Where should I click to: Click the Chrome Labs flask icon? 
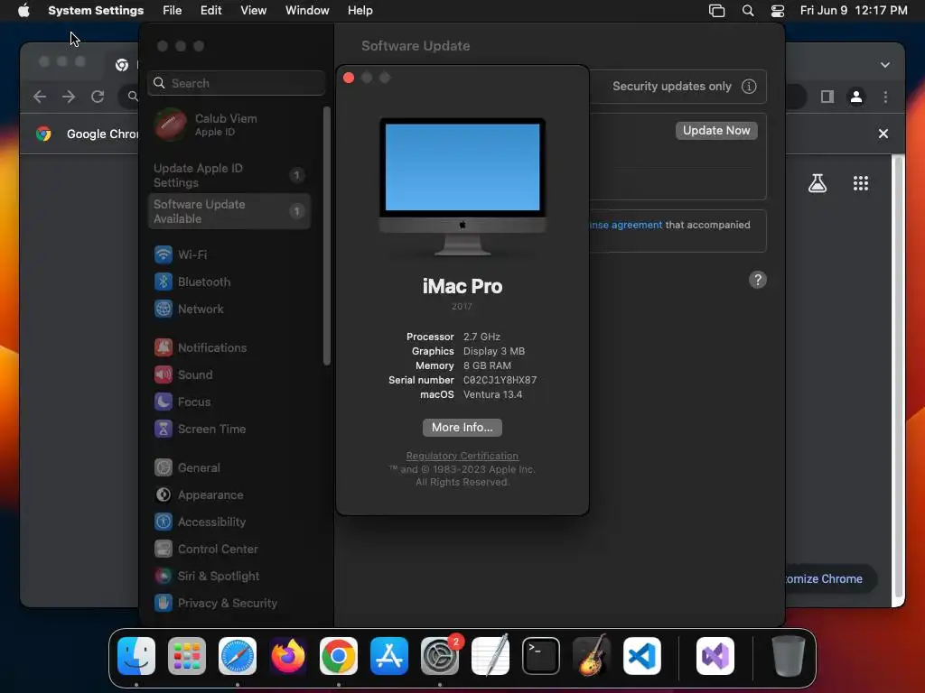pos(818,183)
